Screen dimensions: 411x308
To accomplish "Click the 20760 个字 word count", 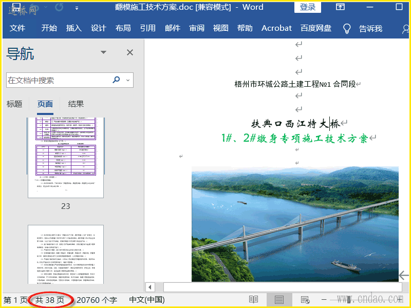I will pos(97,300).
